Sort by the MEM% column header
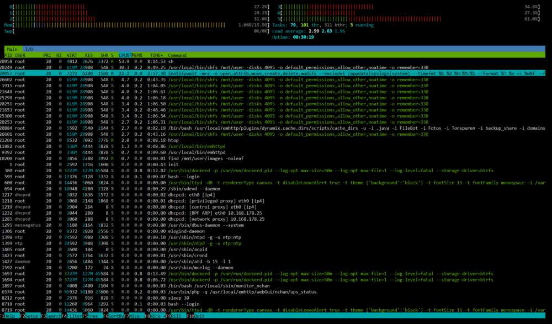 pos(137,55)
